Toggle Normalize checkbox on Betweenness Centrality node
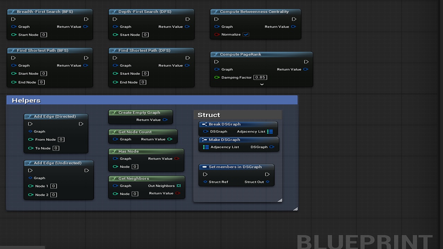443x249 pixels. pyautogui.click(x=246, y=35)
